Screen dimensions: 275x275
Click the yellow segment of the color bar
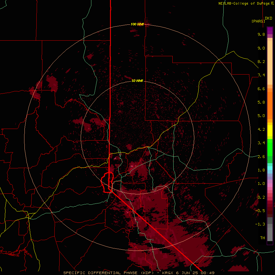click(x=270, y=131)
